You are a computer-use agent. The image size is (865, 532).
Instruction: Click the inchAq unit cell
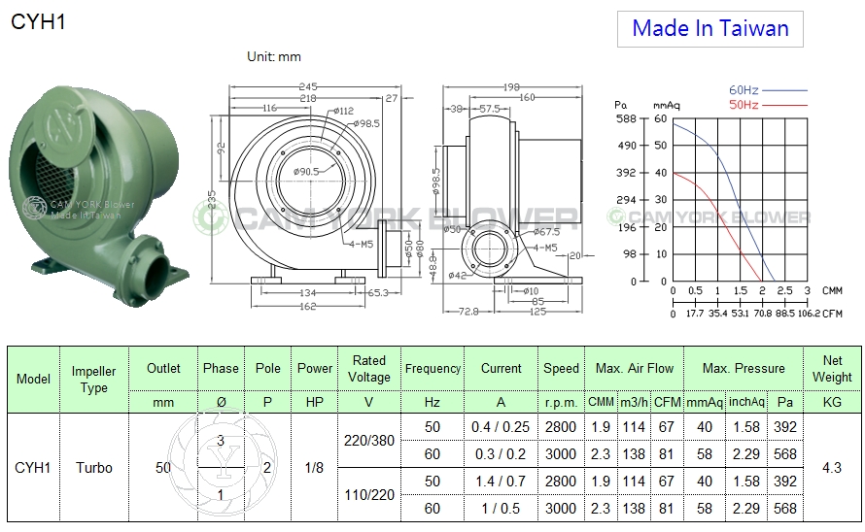coord(746,402)
